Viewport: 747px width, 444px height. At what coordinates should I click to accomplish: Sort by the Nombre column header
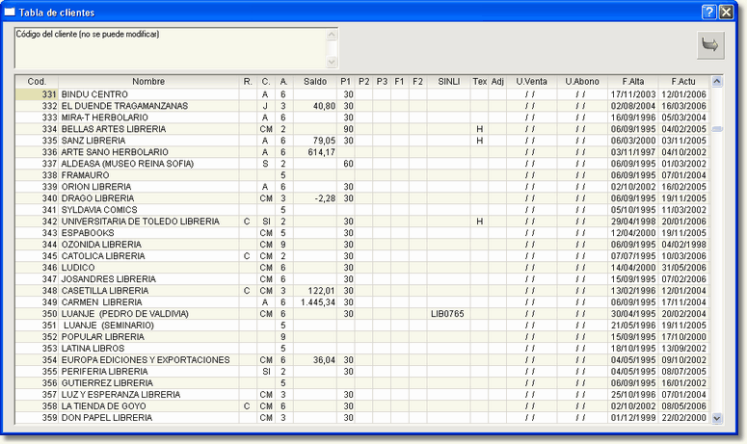(x=148, y=82)
